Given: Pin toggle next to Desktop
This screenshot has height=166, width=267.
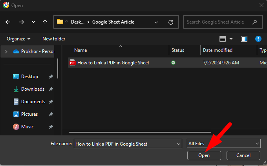Looking at the screenshot, I should point(51,77).
